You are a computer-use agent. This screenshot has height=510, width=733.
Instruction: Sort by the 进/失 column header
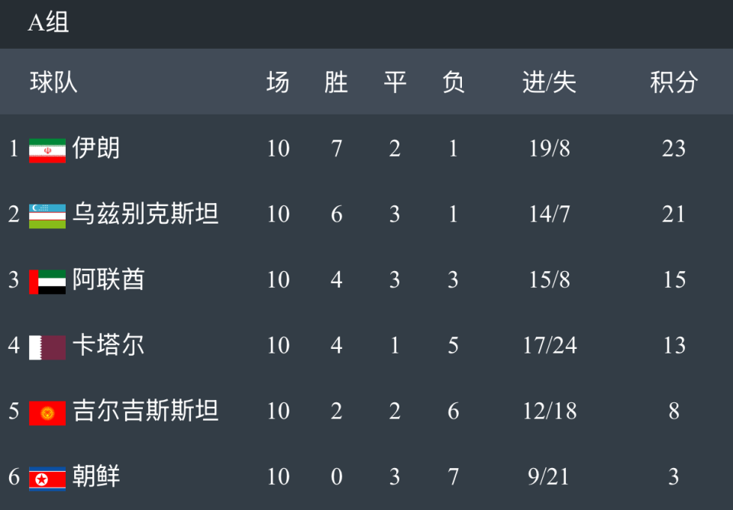click(x=549, y=82)
